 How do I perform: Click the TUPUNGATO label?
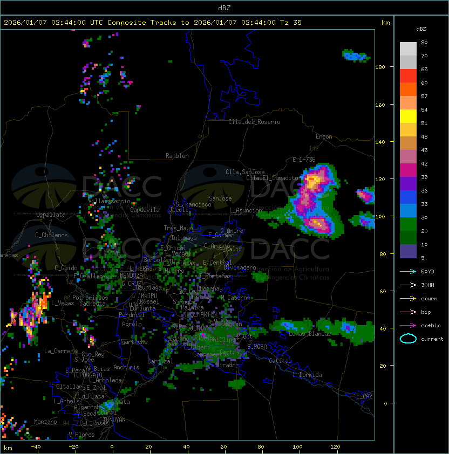coord(87,375)
